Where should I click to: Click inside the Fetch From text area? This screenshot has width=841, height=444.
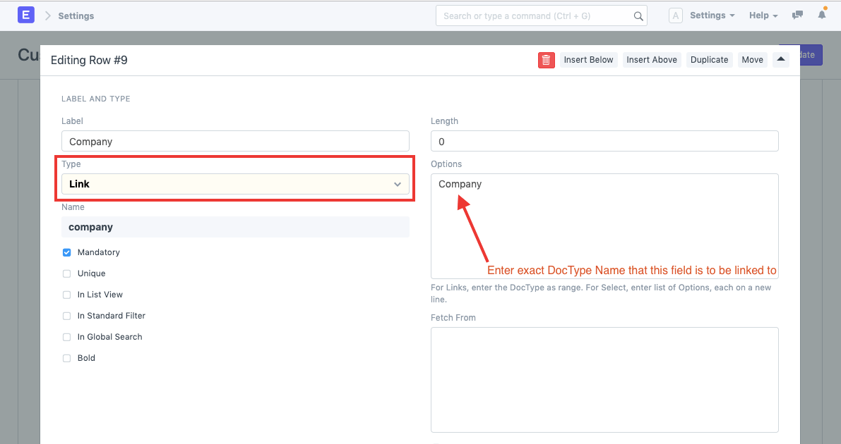604,379
